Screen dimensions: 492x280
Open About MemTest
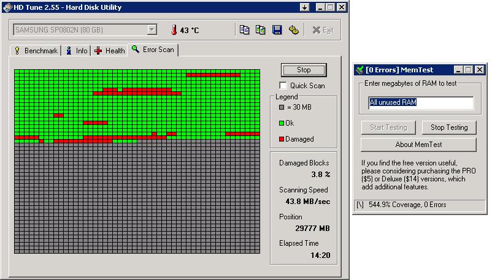(x=418, y=145)
